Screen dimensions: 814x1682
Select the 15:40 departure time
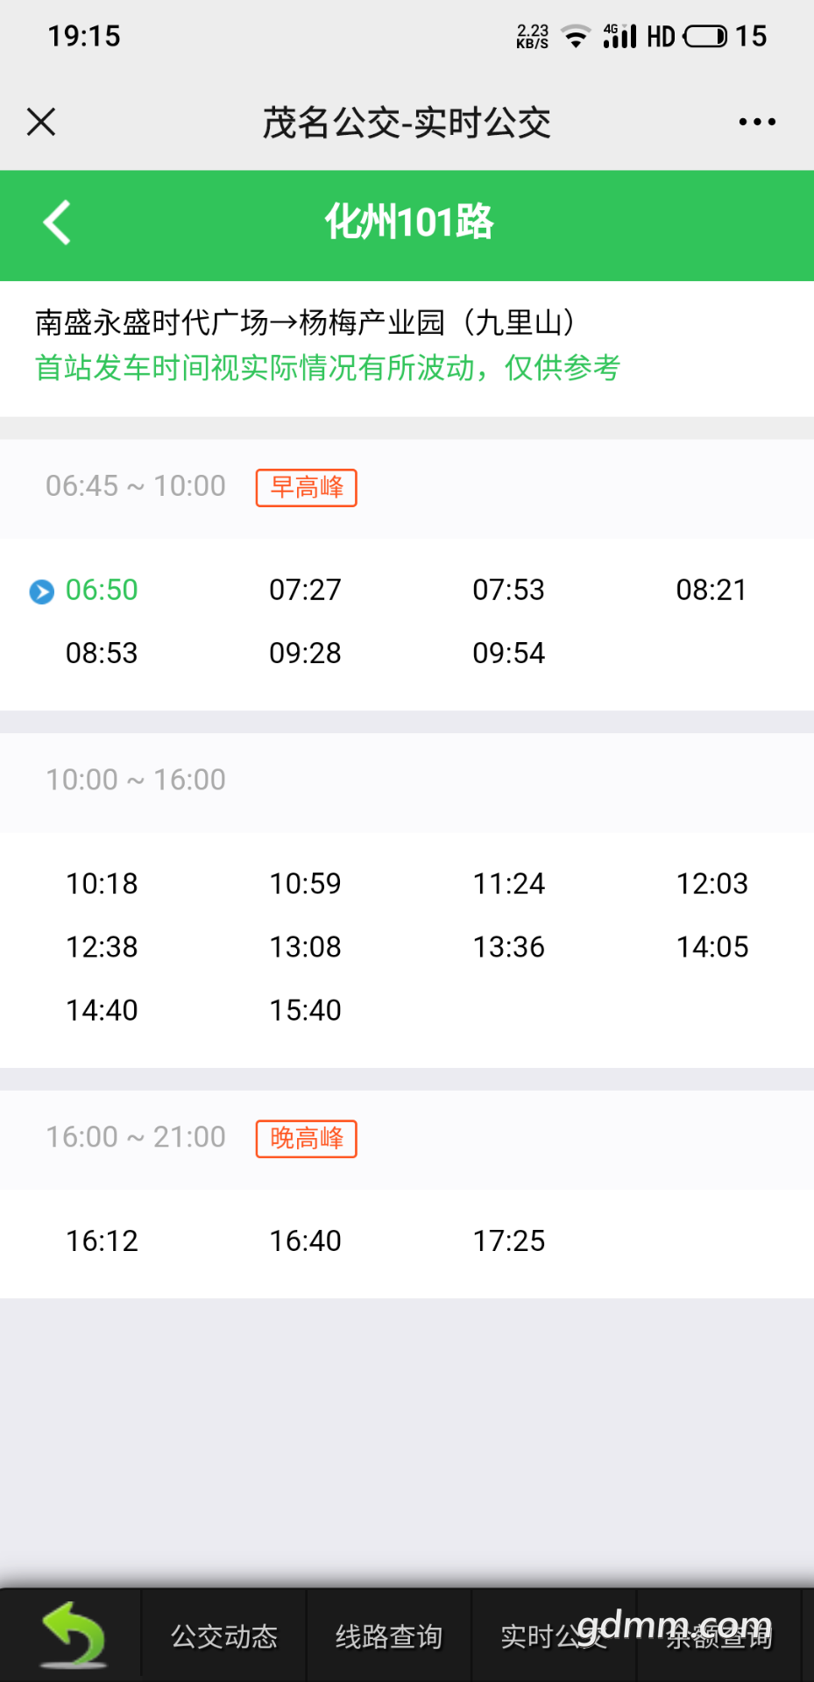coord(305,1010)
